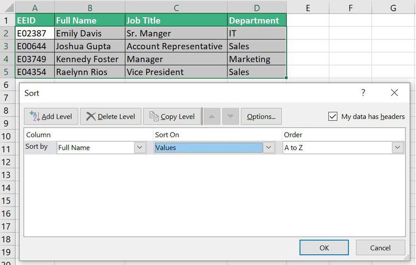The height and width of the screenshot is (265, 416).
Task: Open sort Options dialog
Action: 261,116
